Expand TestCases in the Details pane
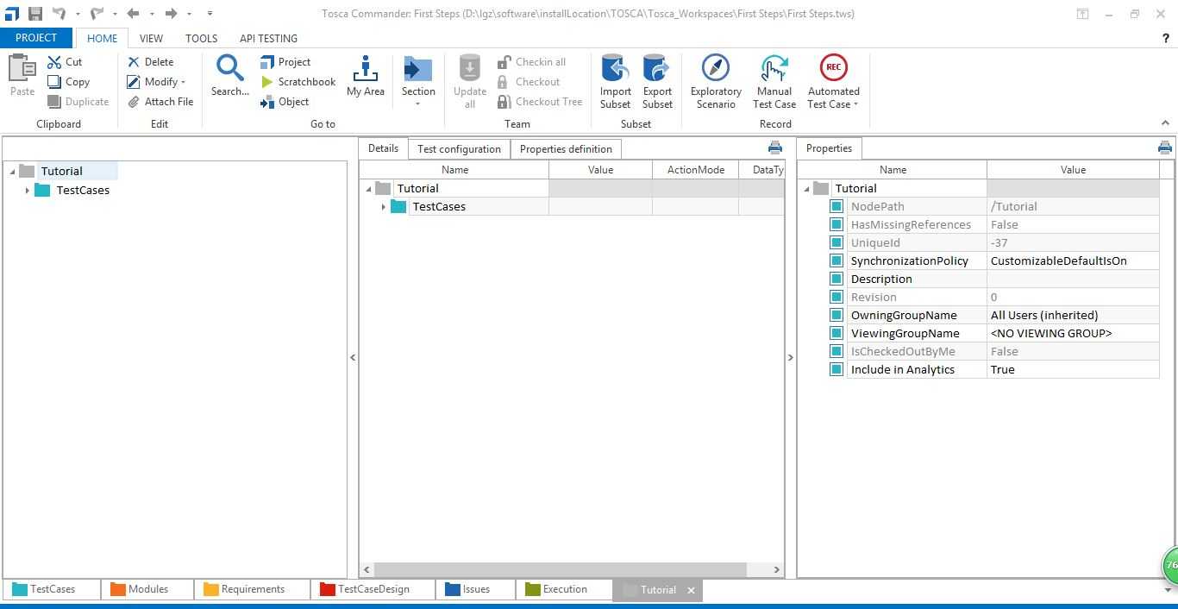 click(x=384, y=207)
